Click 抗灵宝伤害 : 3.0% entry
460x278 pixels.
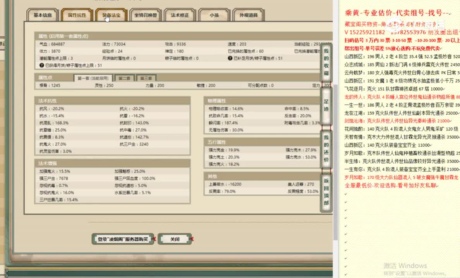coord(56,151)
